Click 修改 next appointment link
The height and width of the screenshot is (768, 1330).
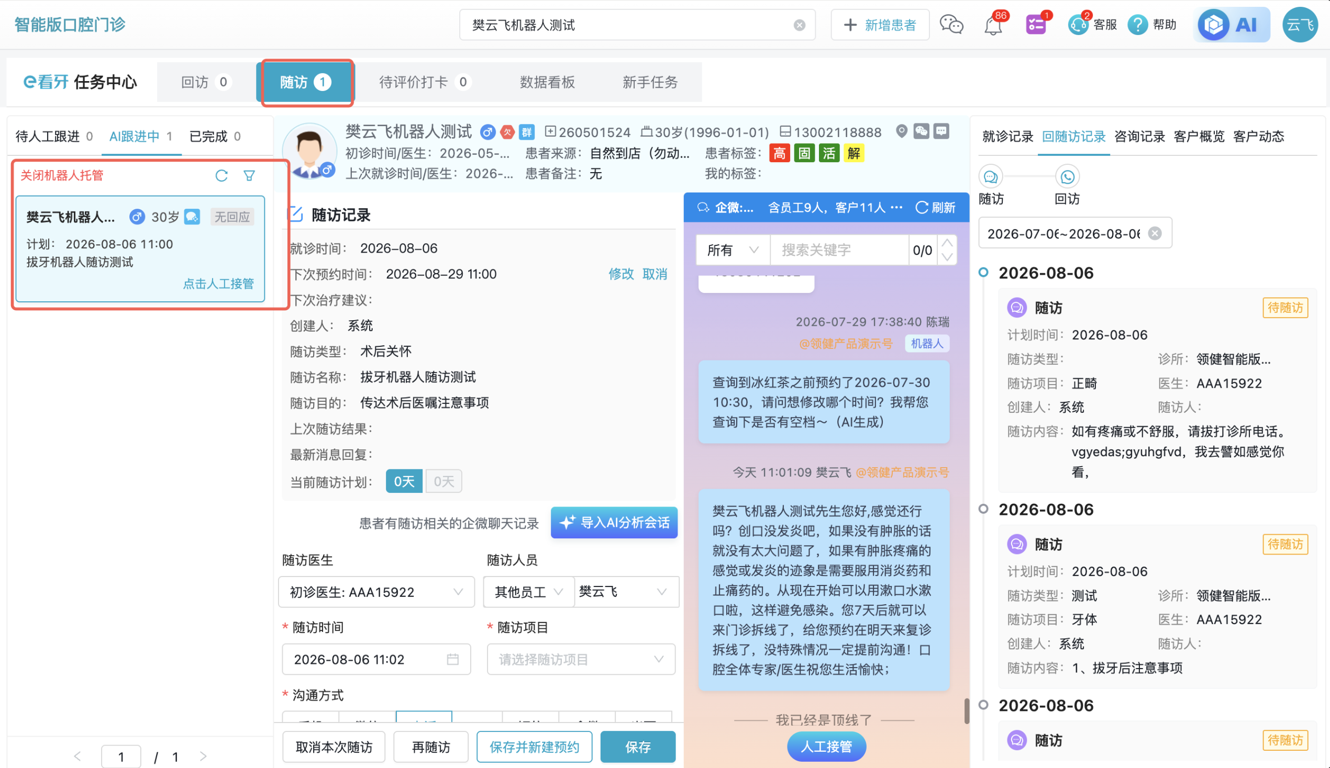(x=620, y=274)
